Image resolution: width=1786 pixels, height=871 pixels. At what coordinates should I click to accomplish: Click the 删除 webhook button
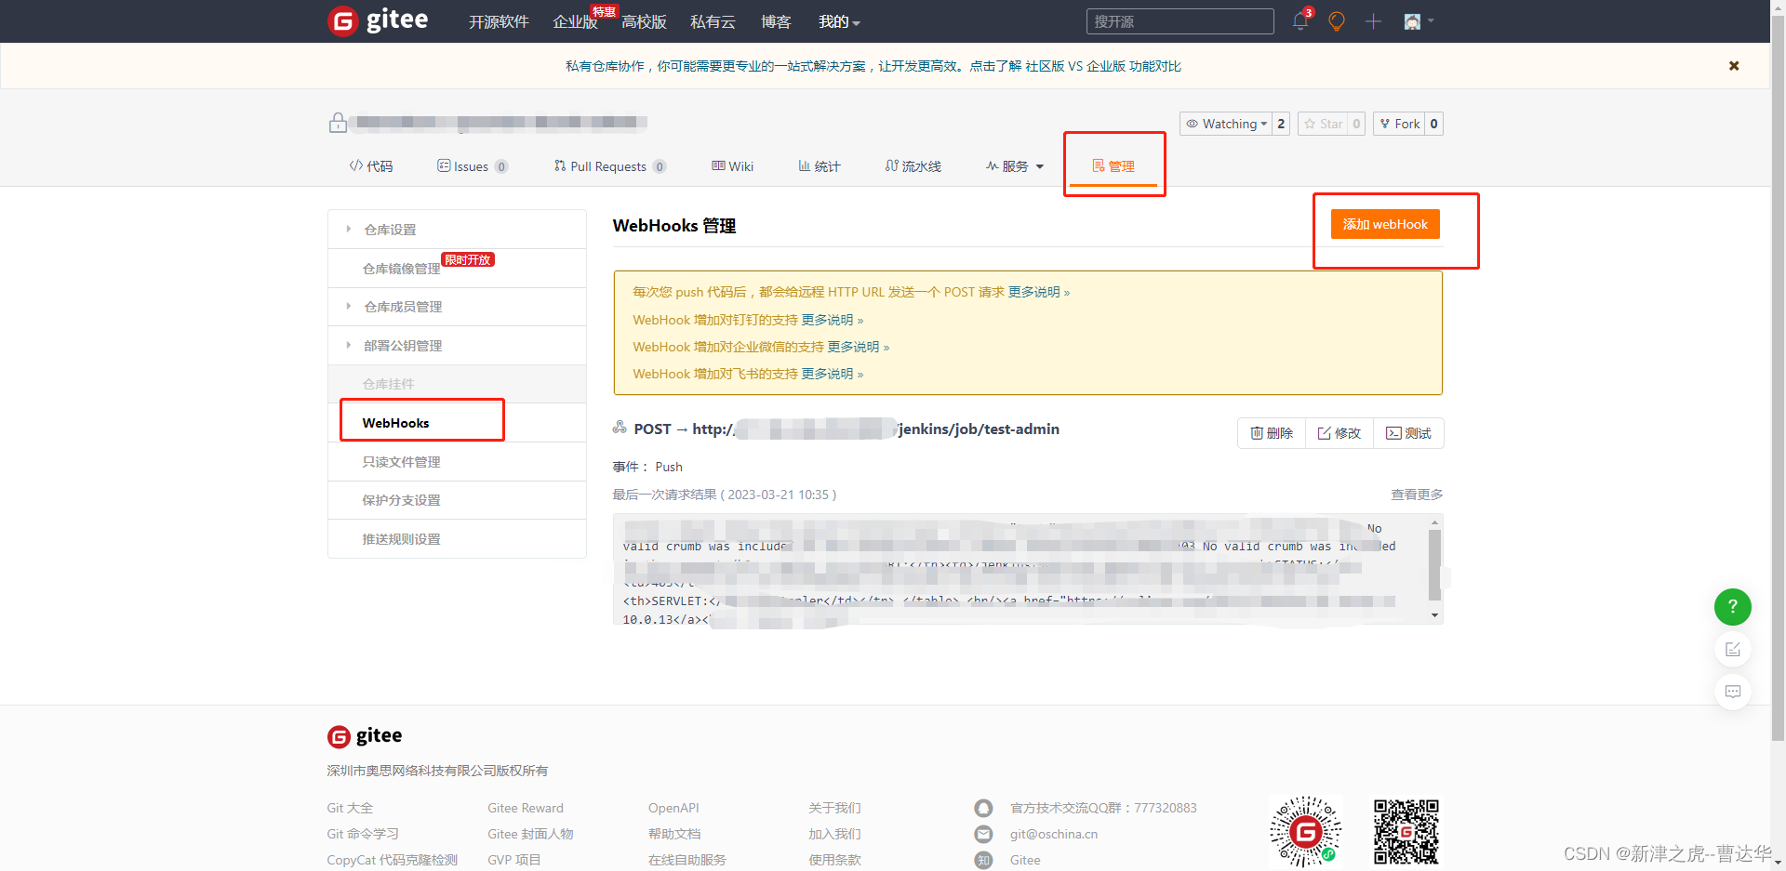tap(1272, 433)
